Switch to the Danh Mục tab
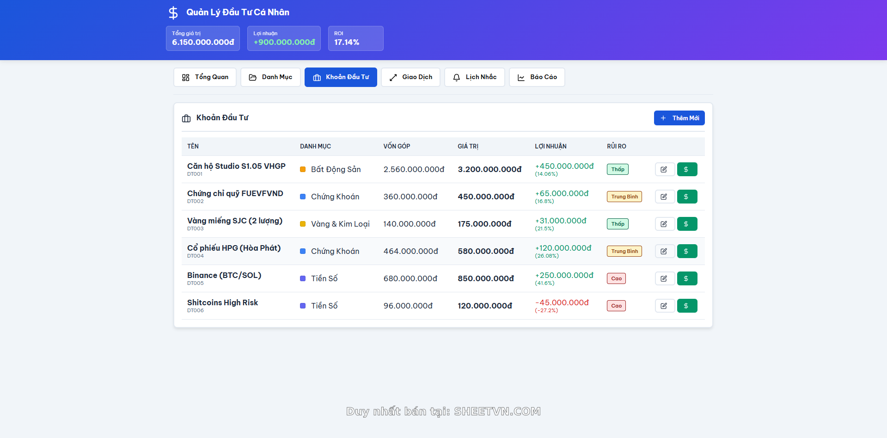 point(270,77)
